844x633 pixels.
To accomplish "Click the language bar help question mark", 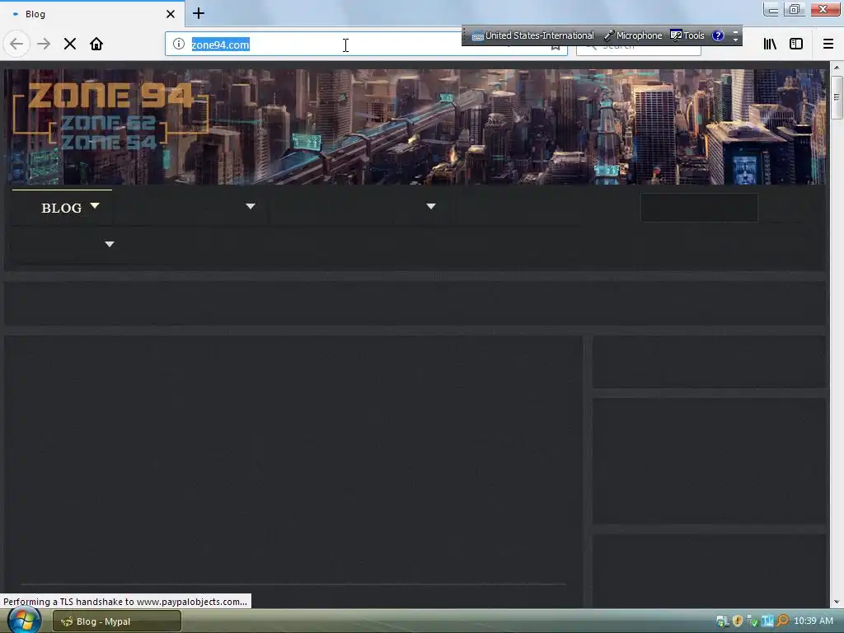I will point(718,35).
